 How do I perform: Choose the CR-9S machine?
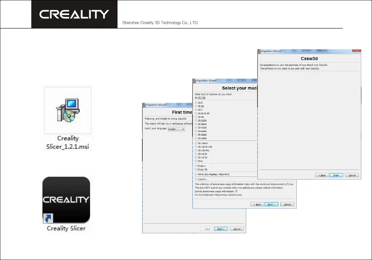click(x=196, y=117)
